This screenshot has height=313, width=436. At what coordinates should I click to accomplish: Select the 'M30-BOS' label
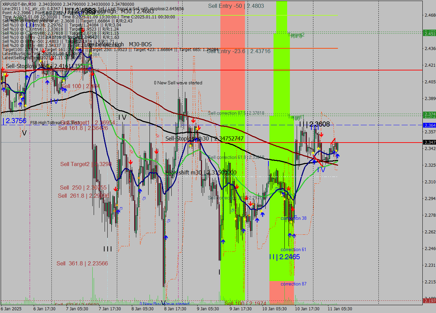[x=140, y=45]
